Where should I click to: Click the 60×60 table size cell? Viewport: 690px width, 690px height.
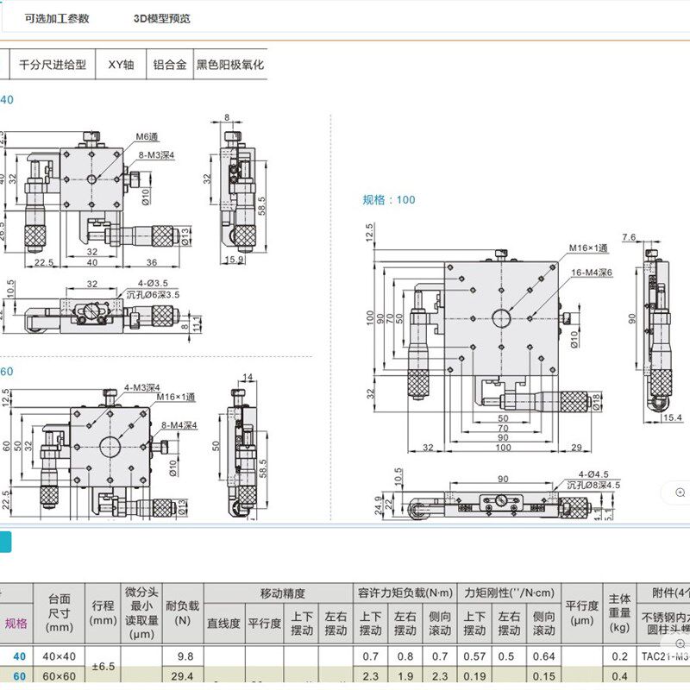[x=59, y=676]
